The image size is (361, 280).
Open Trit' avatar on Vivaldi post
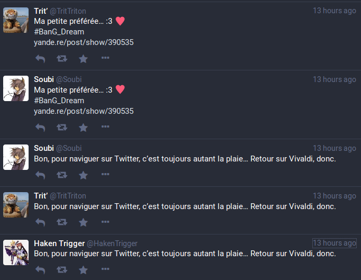[16, 204]
